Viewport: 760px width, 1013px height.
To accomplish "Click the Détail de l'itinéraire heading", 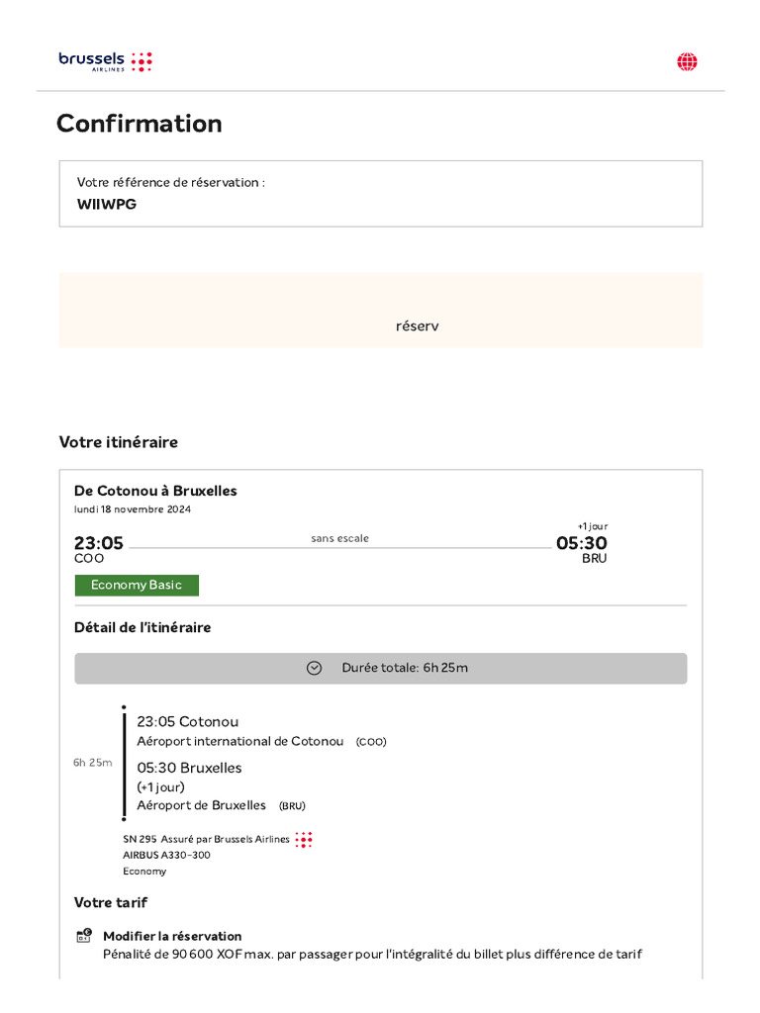I will coord(142,627).
